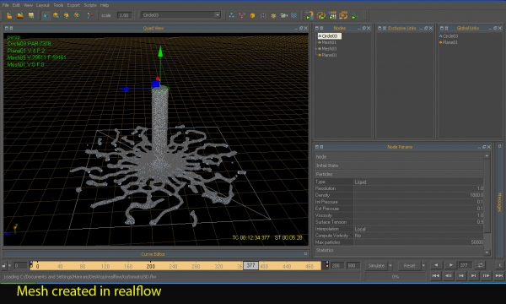
Task: Click the Max particles value field
Action: [418, 242]
